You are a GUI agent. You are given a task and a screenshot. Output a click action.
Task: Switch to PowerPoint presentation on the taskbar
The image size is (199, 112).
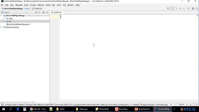coord(143,109)
